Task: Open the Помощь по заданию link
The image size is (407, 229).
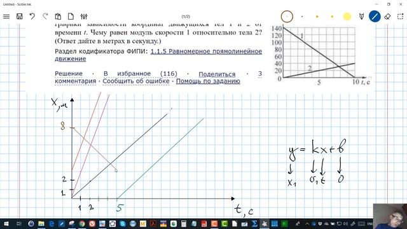Action: click(208, 81)
